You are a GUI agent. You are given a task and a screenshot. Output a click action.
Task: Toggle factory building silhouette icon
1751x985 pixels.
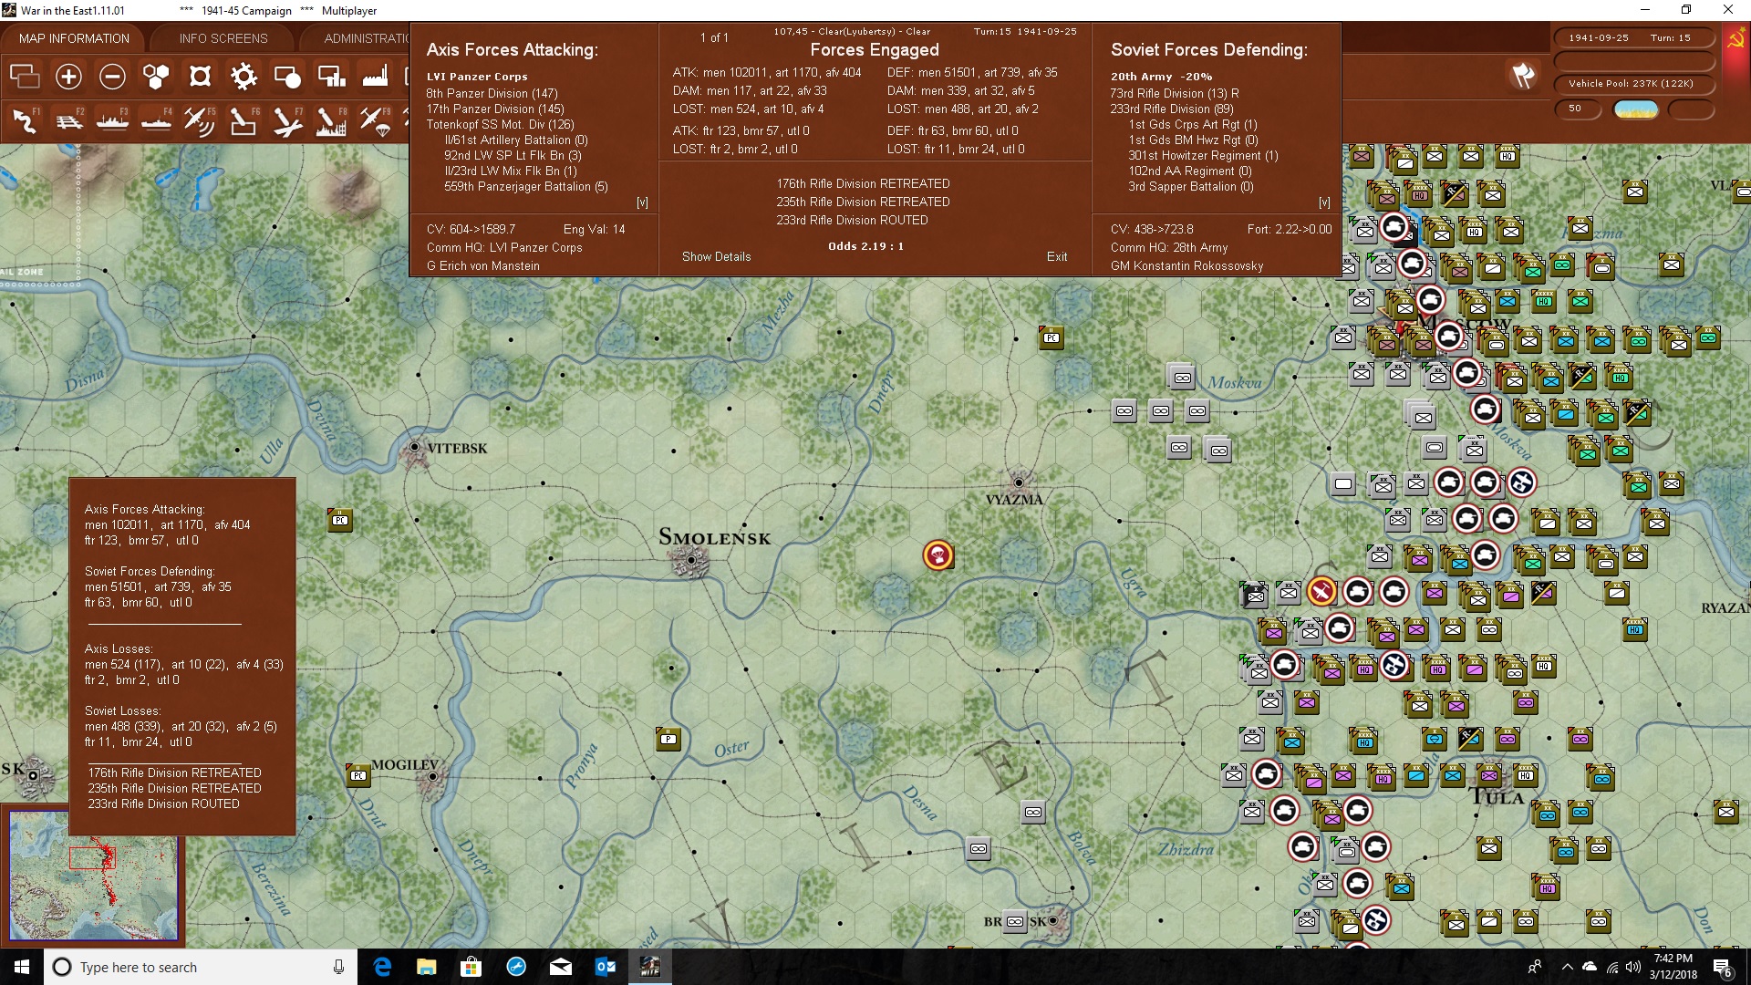pyautogui.click(x=375, y=77)
